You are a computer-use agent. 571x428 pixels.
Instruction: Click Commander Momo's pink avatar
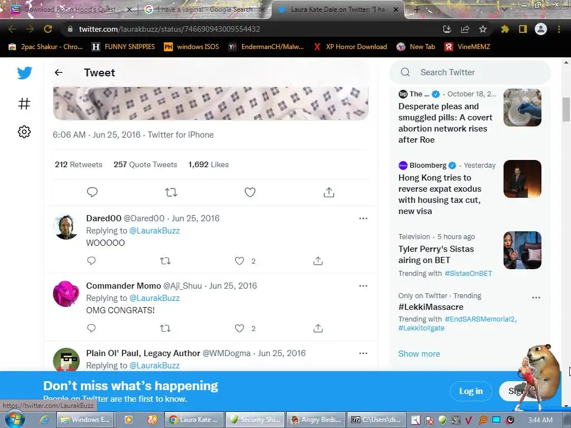click(x=66, y=294)
